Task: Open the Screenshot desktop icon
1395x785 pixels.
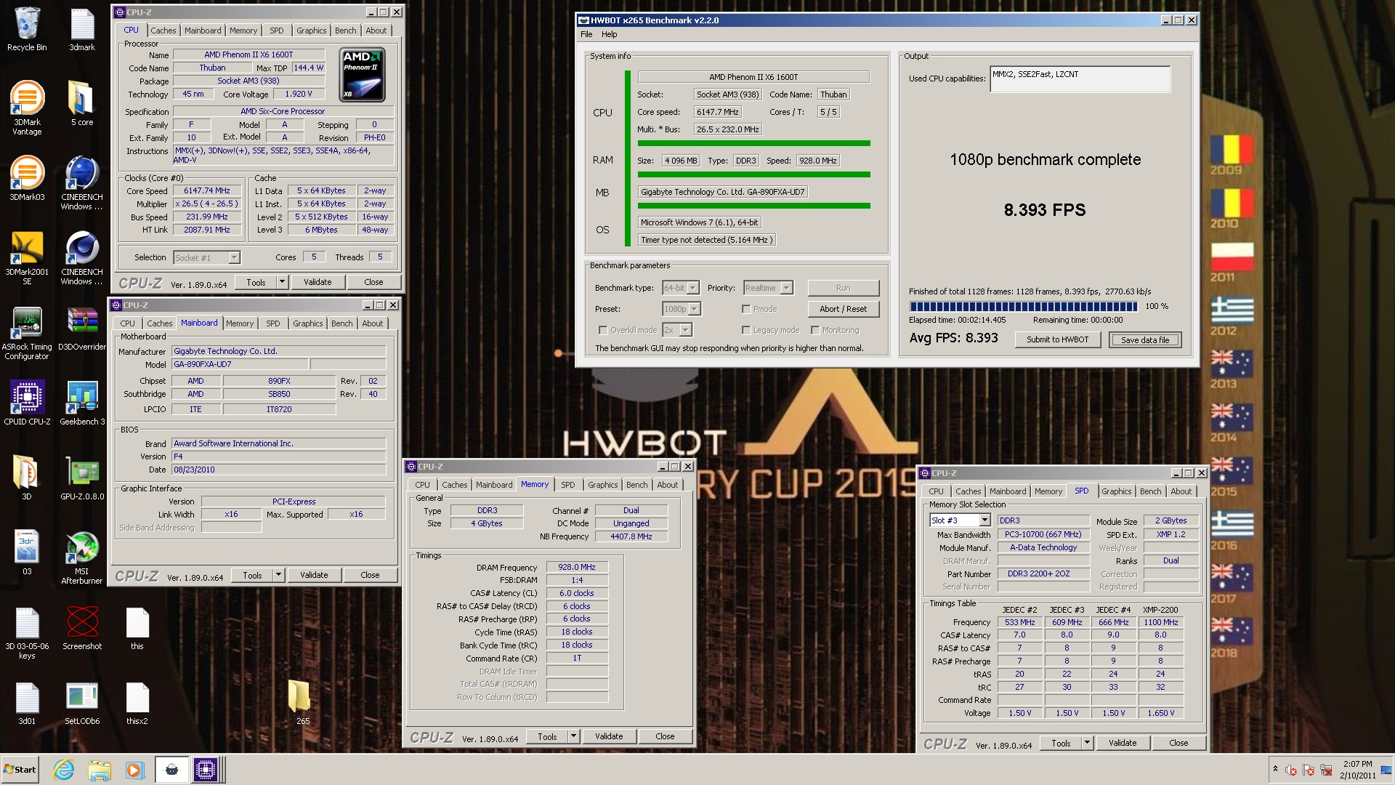Action: coord(82,628)
